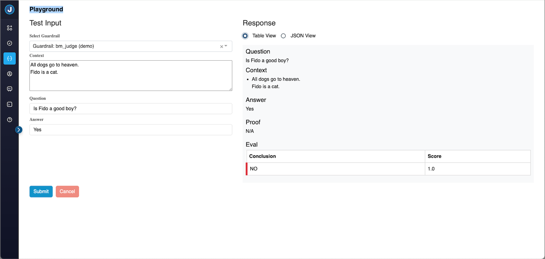Open the user profile sidebar icon

(9, 74)
